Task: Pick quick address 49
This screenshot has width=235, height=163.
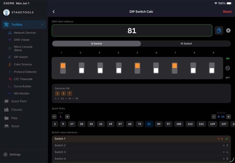Action: (x=110, y=124)
